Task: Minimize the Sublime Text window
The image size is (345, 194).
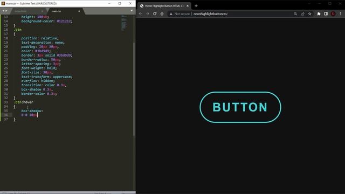Action: point(109,4)
